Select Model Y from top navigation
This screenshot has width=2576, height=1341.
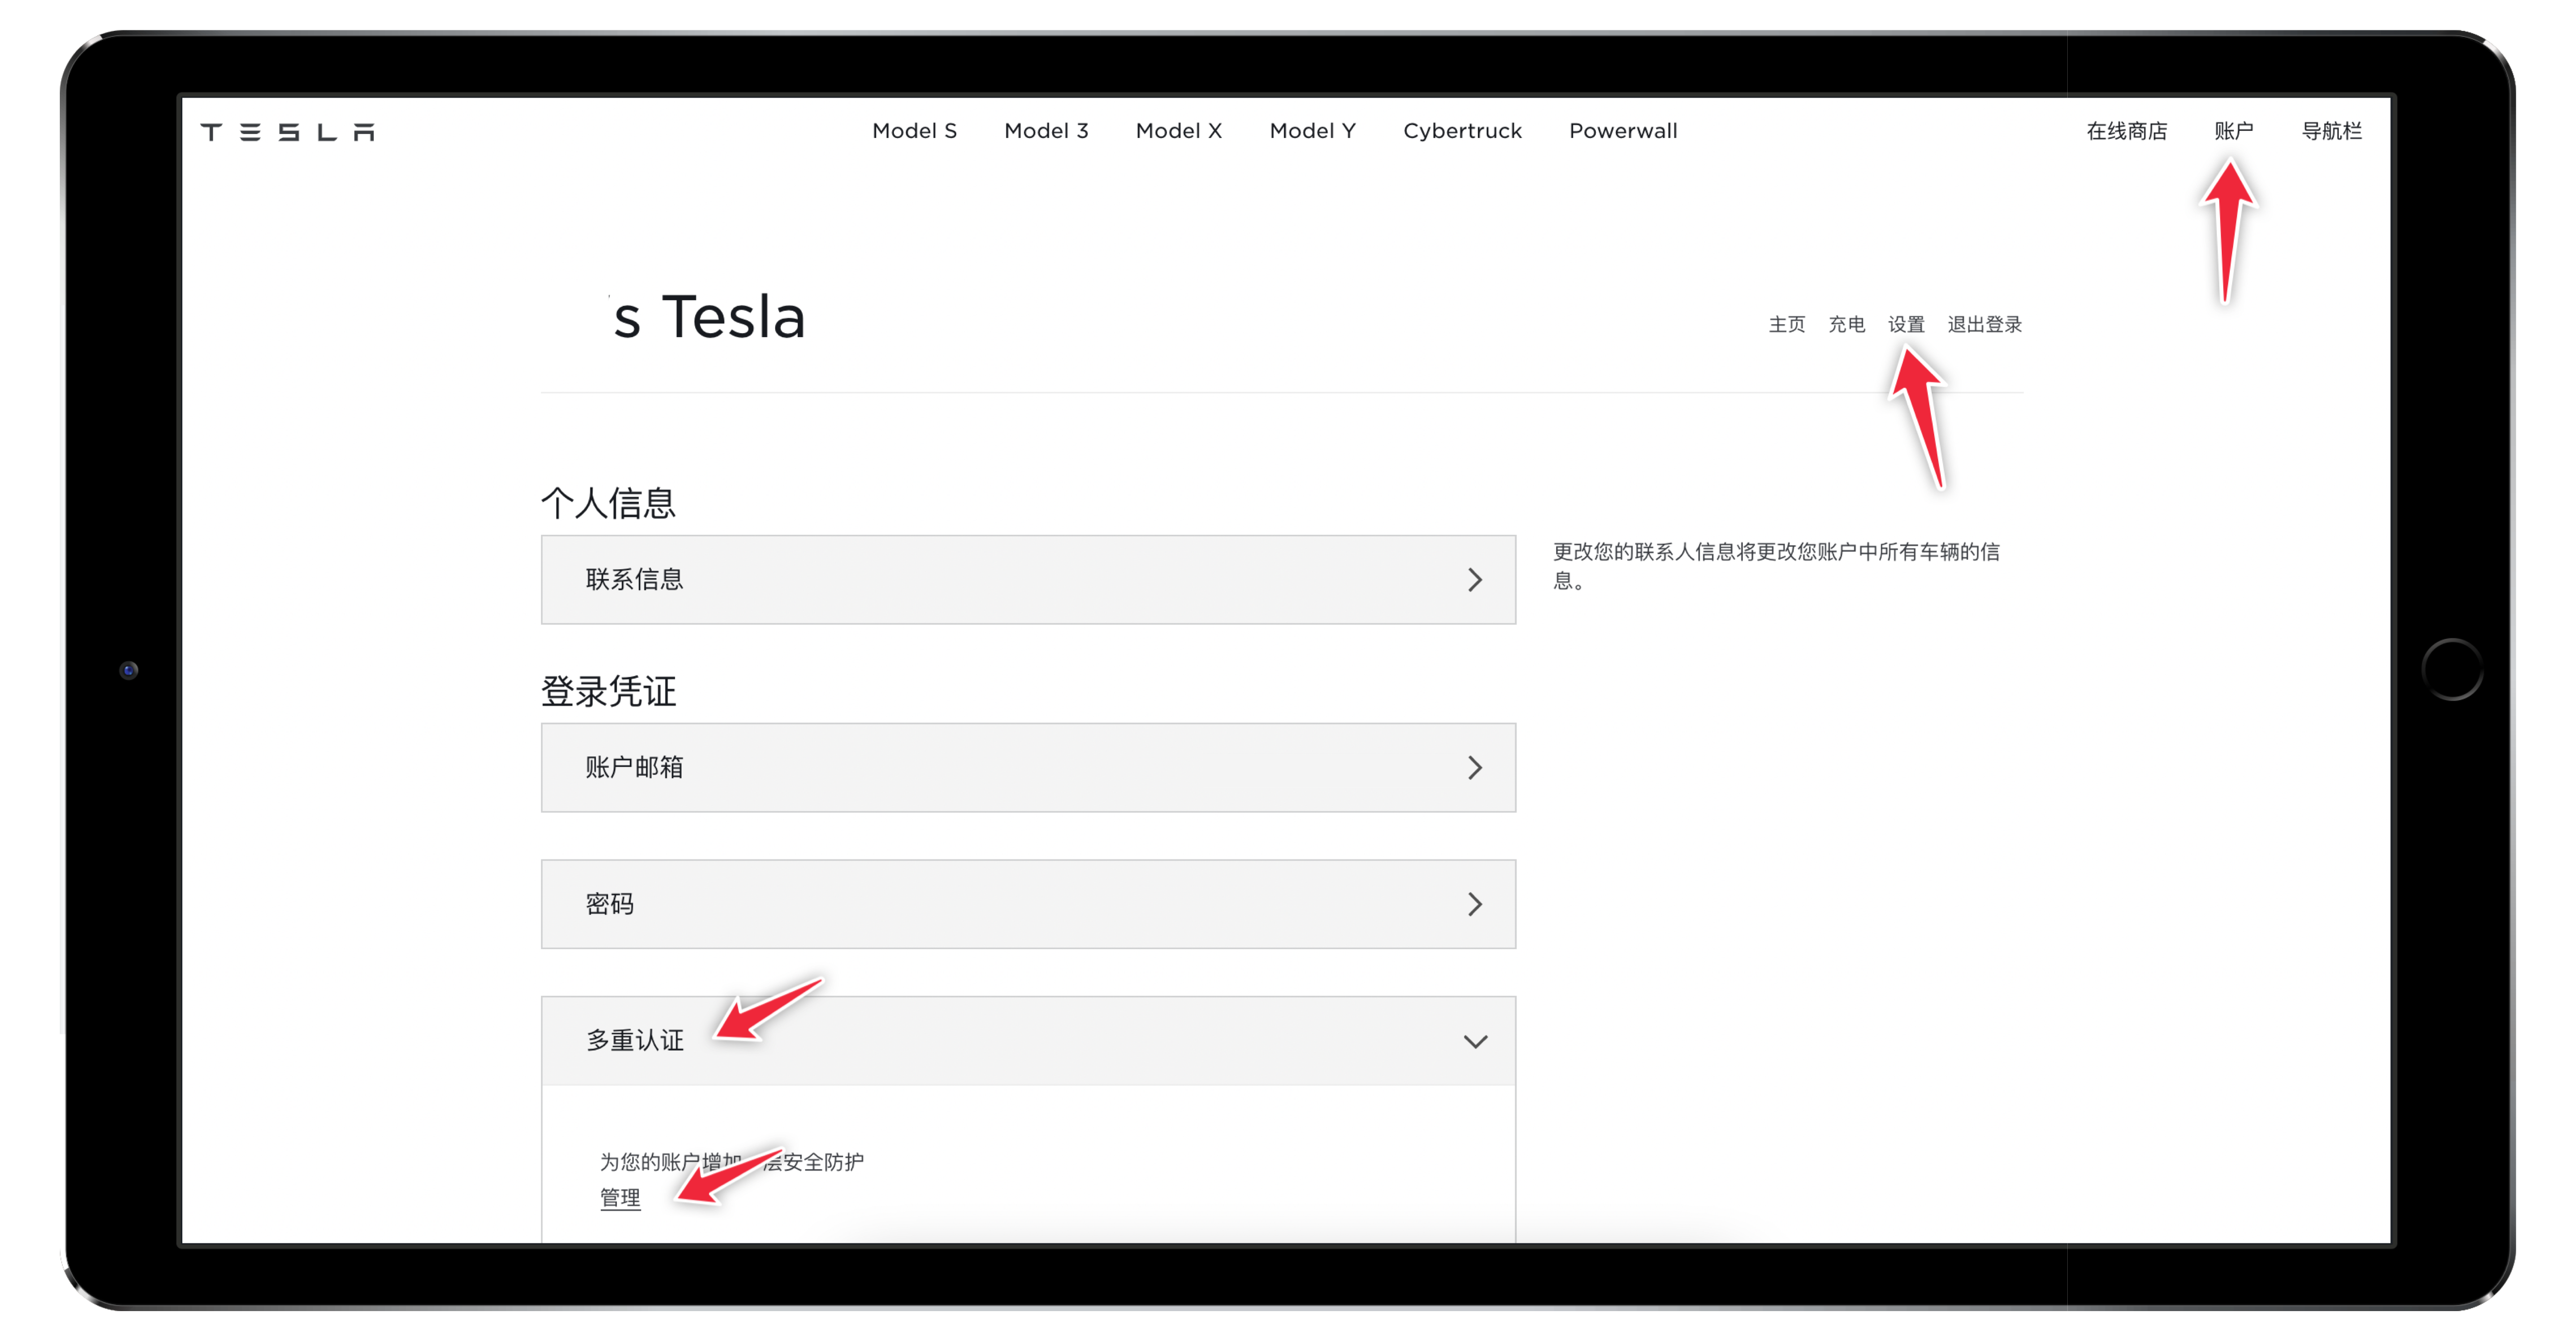coord(1312,131)
